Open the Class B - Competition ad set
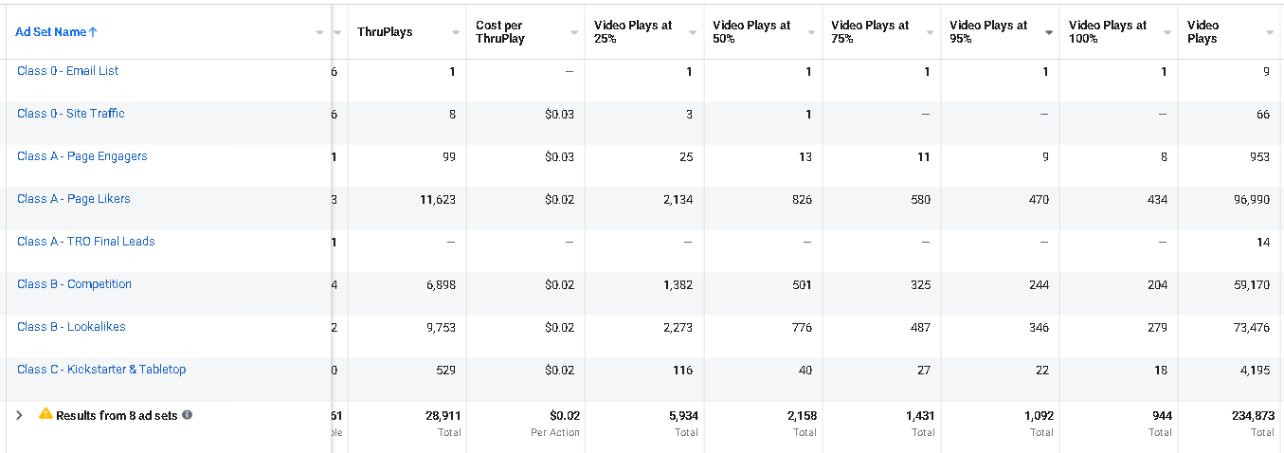 tap(75, 284)
